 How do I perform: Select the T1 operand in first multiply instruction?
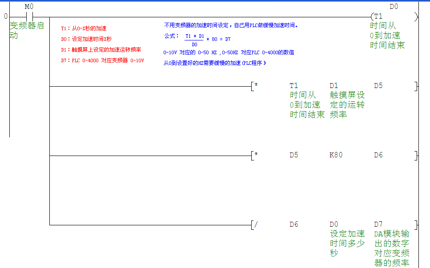pyautogui.click(x=294, y=85)
